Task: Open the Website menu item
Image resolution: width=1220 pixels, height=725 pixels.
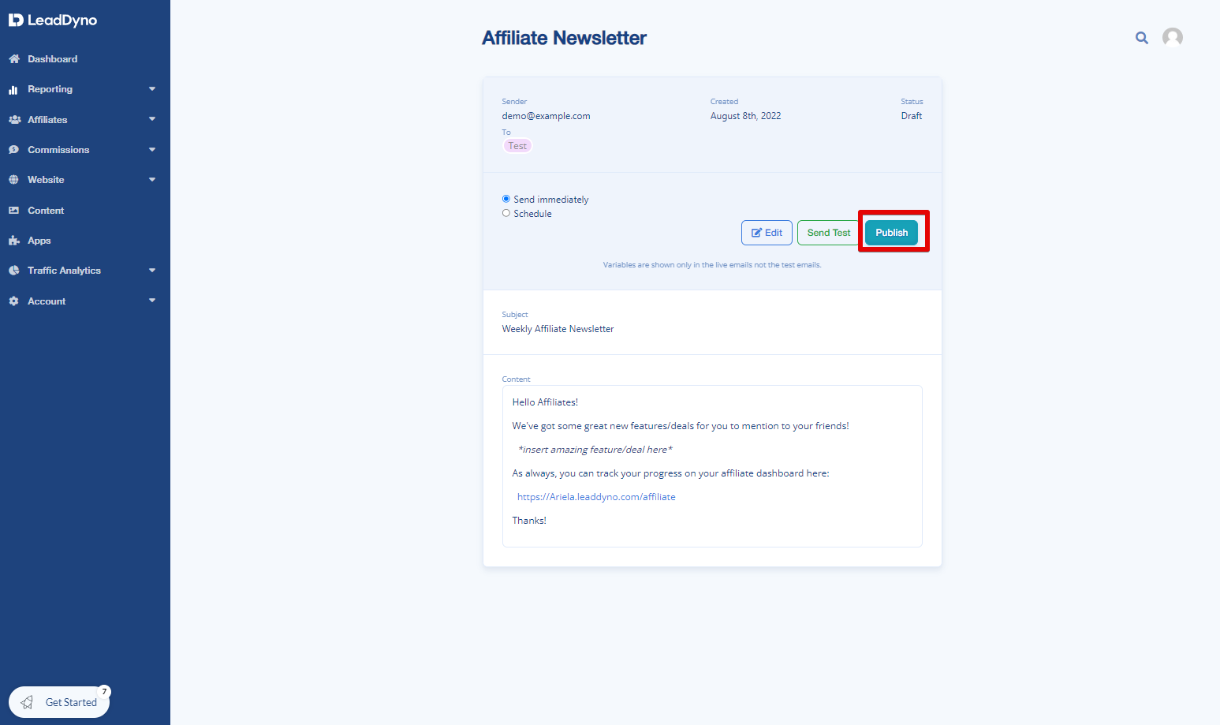Action: tap(85, 180)
